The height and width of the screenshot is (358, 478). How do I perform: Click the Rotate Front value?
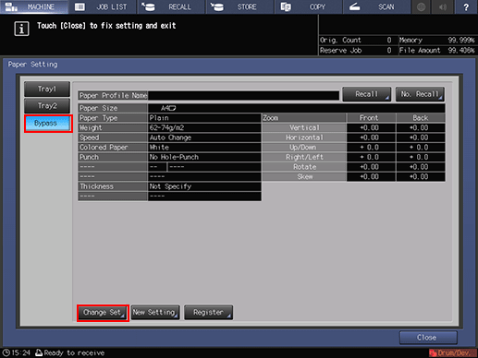pos(371,167)
